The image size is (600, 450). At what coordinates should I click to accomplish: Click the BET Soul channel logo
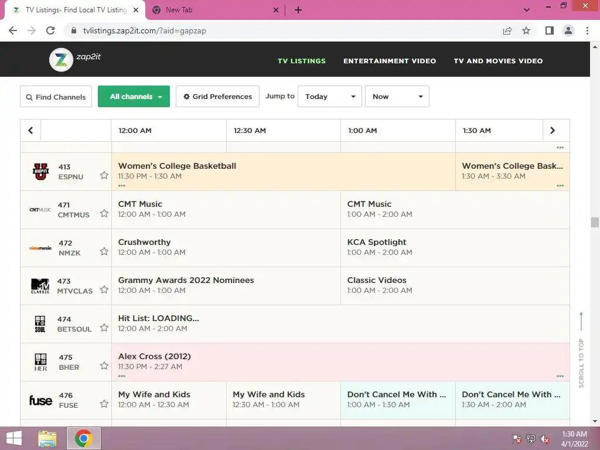(40, 324)
